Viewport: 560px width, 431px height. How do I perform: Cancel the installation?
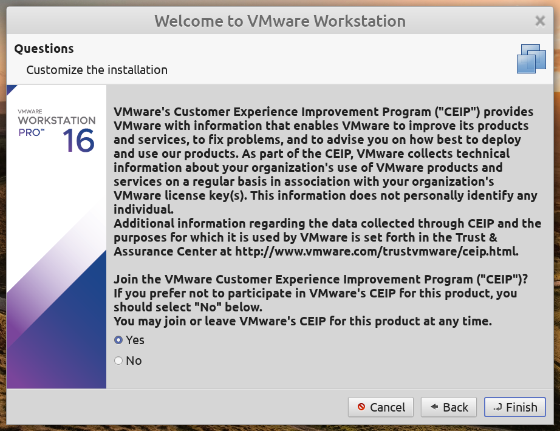coord(381,407)
